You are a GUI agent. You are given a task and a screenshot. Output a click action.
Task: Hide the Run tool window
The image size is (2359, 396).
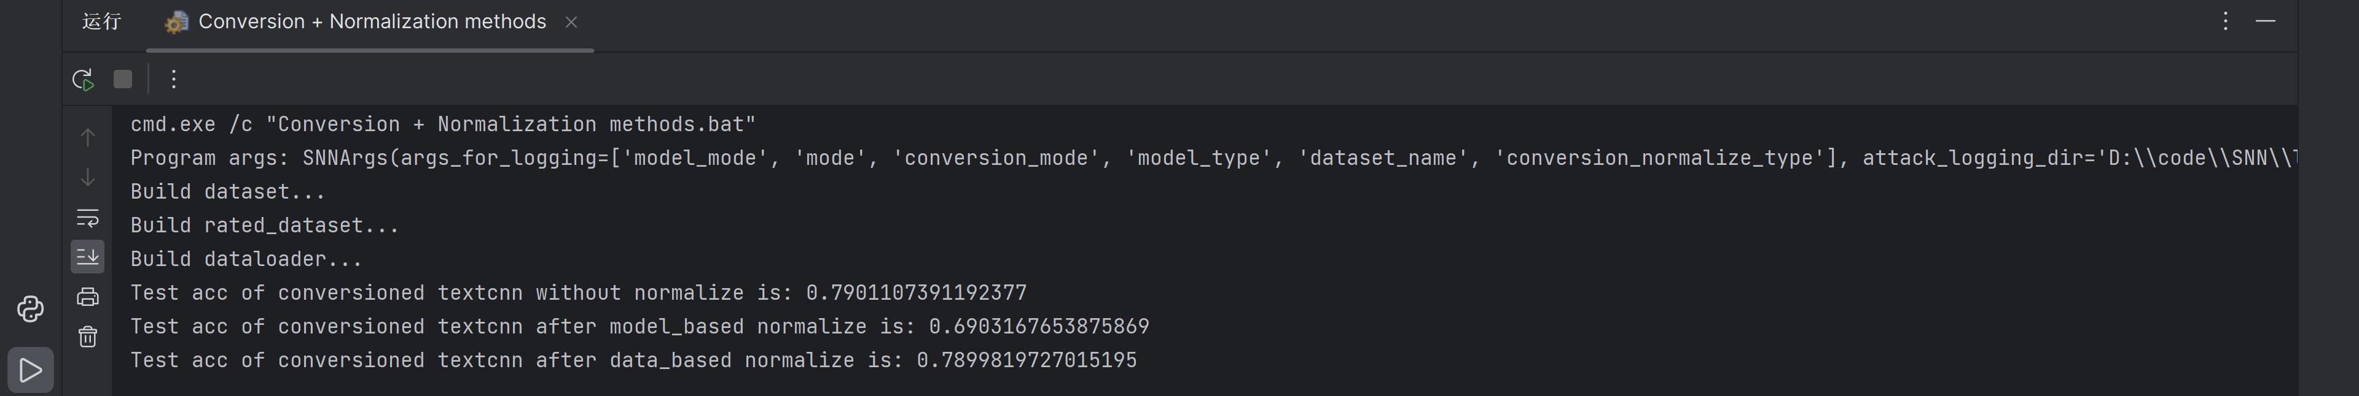(x=2266, y=21)
